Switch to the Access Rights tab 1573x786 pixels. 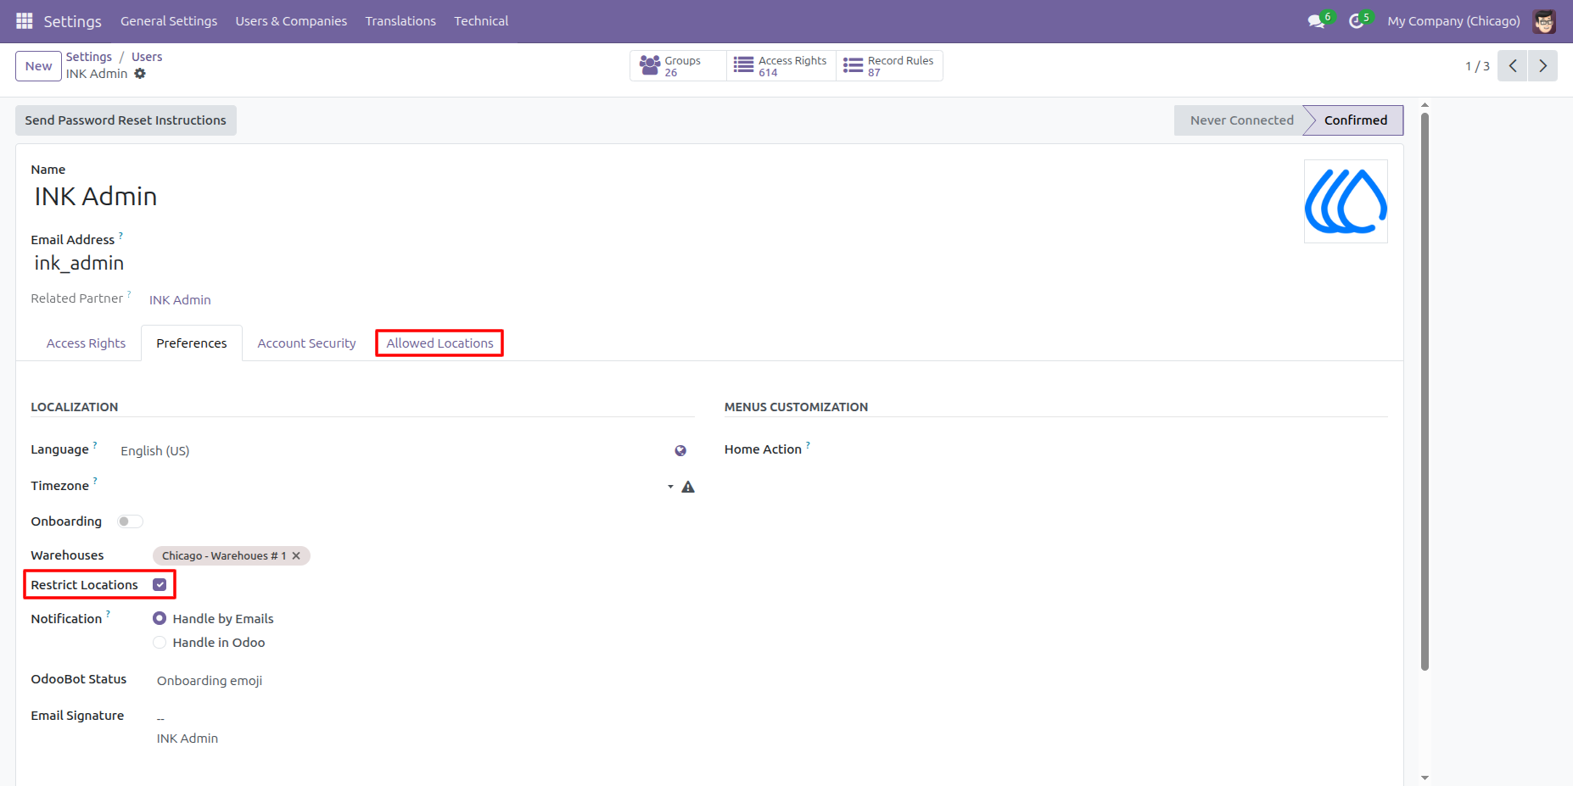point(86,343)
